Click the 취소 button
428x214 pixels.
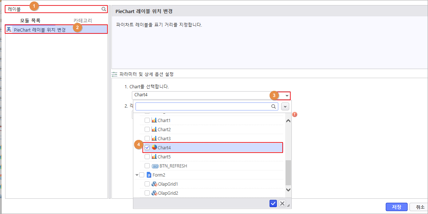(420, 207)
